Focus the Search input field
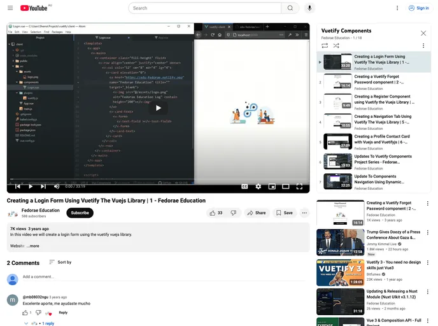Image resolution: width=438 pixels, height=326 pixels. pos(205,8)
